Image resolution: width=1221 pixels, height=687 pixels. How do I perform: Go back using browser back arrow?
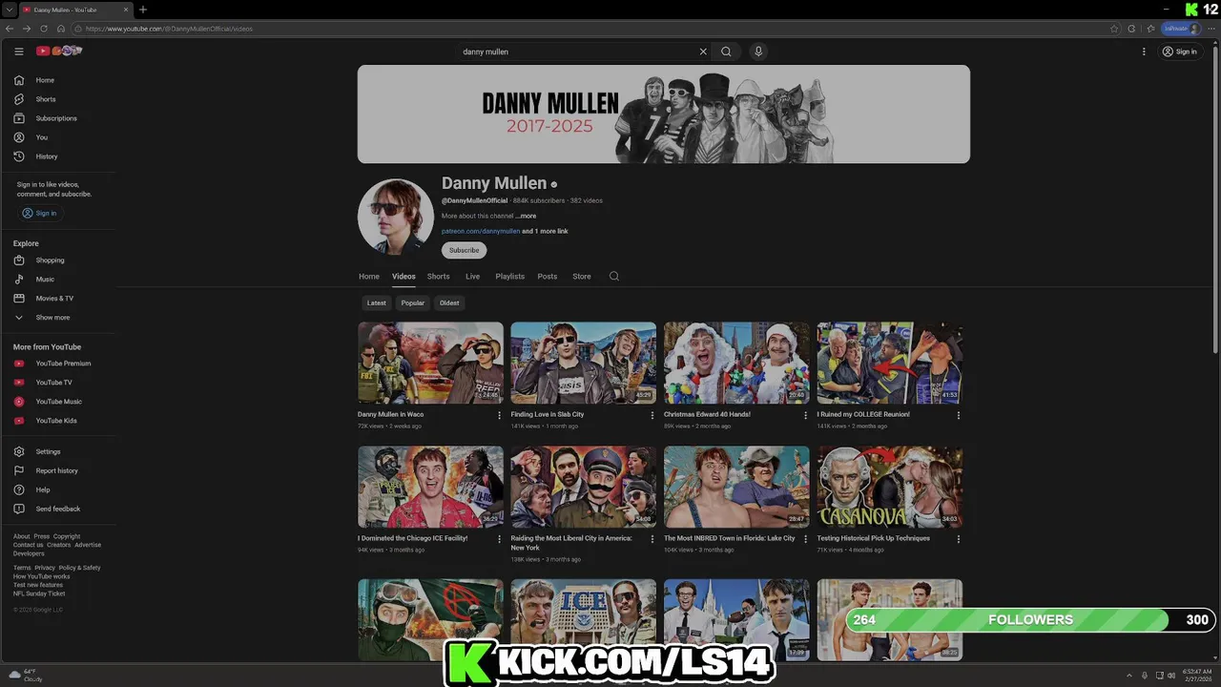[10, 29]
